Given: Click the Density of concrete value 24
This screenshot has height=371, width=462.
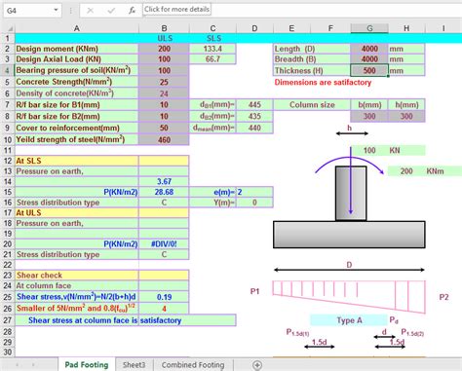Looking at the screenshot, I should [164, 93].
